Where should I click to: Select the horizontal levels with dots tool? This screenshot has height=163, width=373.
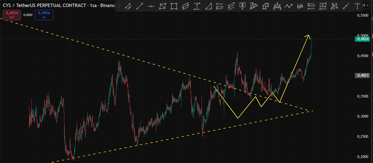click(311, 6)
